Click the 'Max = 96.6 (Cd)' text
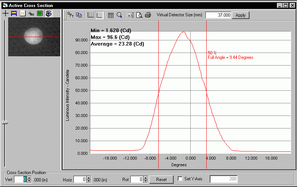297x187 pixels. click(x=110, y=37)
